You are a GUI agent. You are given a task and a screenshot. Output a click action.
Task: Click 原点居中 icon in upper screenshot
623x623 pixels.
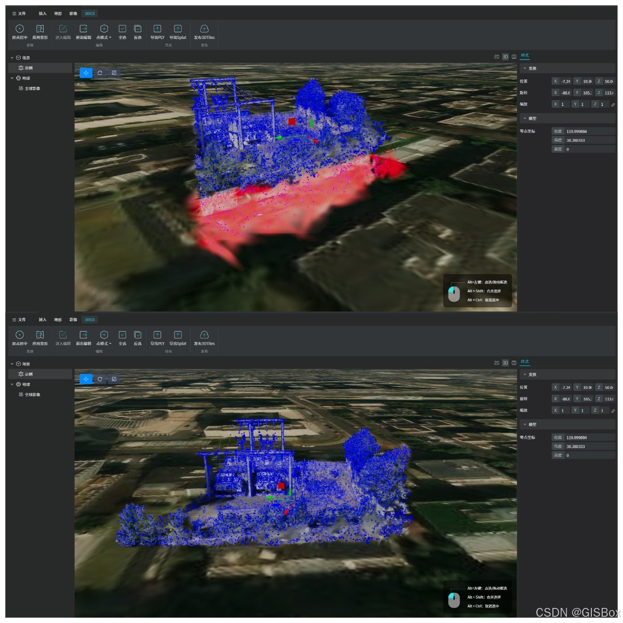[20, 29]
